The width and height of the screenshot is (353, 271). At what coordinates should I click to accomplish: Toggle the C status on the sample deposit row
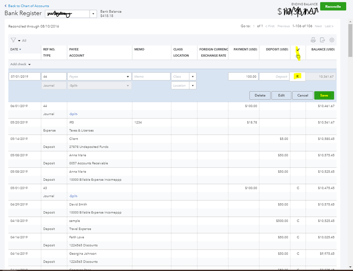298,221
